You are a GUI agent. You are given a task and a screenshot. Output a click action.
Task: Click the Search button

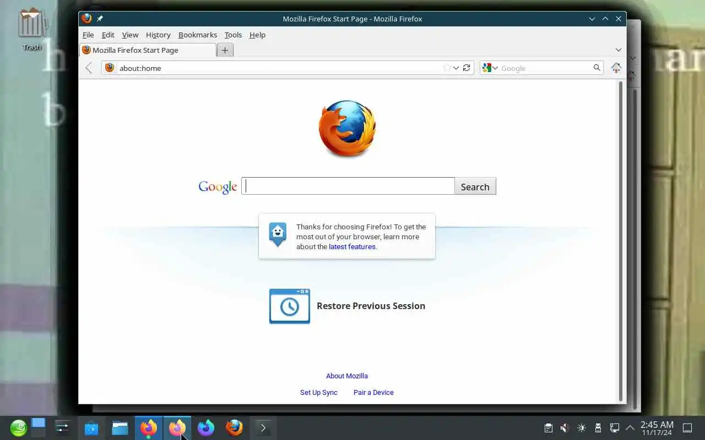pos(475,186)
